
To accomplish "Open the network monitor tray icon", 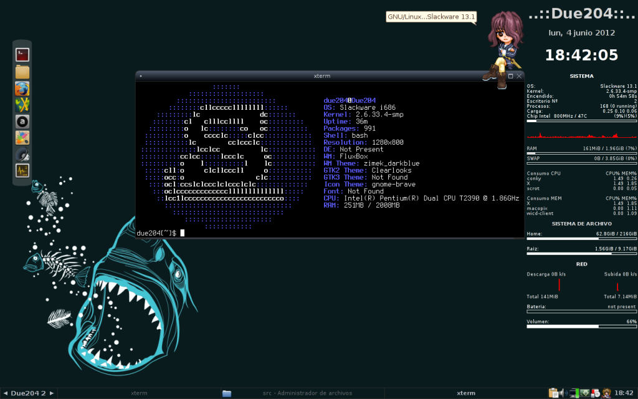I will [574, 393].
